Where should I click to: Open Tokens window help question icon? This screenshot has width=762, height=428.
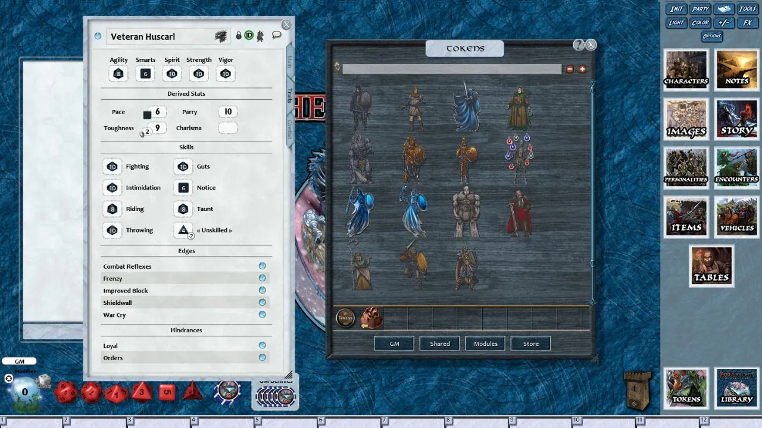tap(578, 45)
